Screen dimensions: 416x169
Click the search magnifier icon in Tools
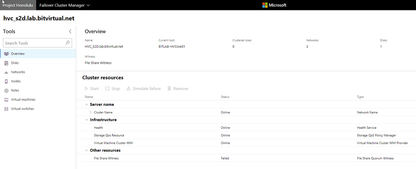(67, 43)
